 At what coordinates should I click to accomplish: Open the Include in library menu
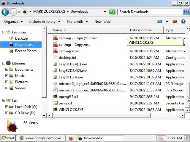(45, 22)
